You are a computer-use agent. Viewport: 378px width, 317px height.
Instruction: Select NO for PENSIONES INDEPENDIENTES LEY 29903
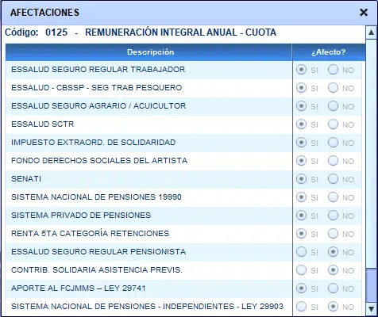(x=333, y=307)
